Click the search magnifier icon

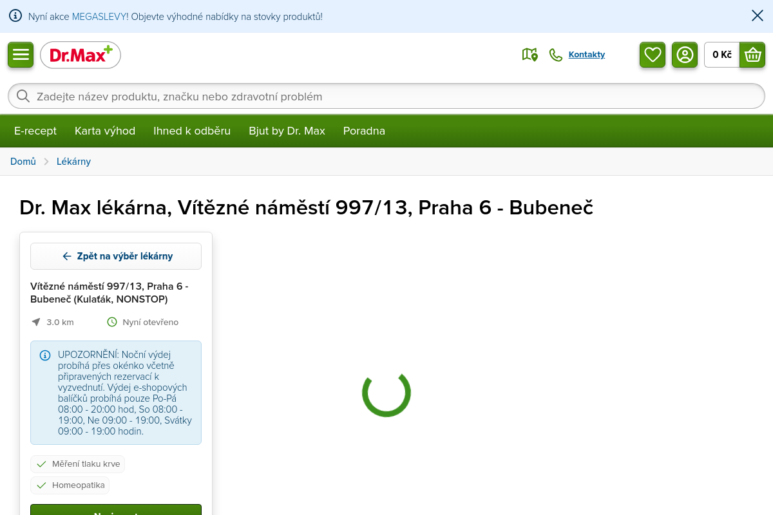coord(23,97)
